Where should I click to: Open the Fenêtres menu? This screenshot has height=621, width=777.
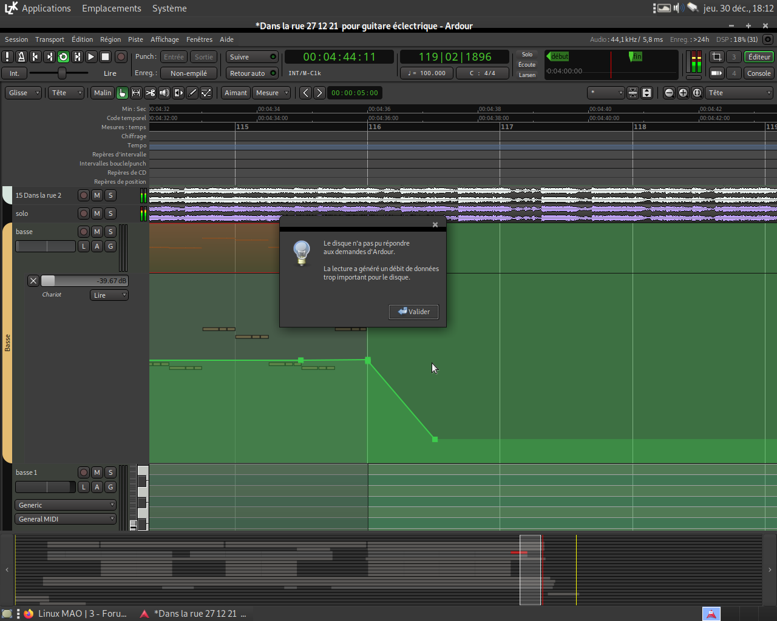pyautogui.click(x=199, y=39)
